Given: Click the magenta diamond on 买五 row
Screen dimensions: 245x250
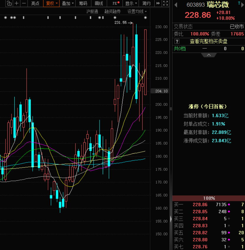Looking at the screenshot, I should [229, 233].
